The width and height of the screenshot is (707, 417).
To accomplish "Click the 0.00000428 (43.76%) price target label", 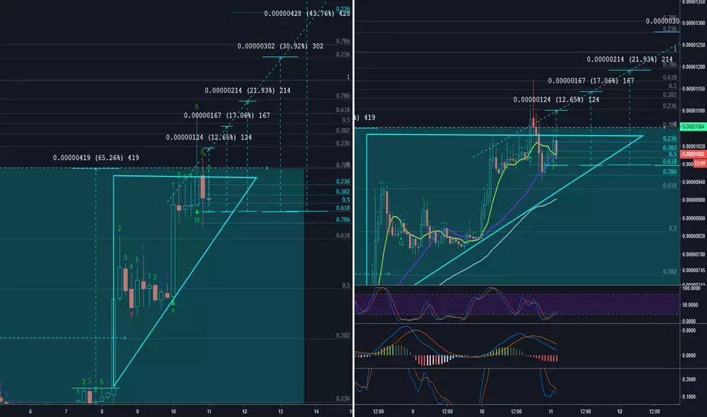I will click(x=307, y=14).
